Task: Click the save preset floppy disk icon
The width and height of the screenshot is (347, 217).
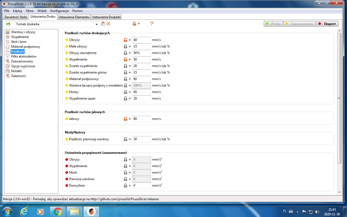Action: click(103, 24)
